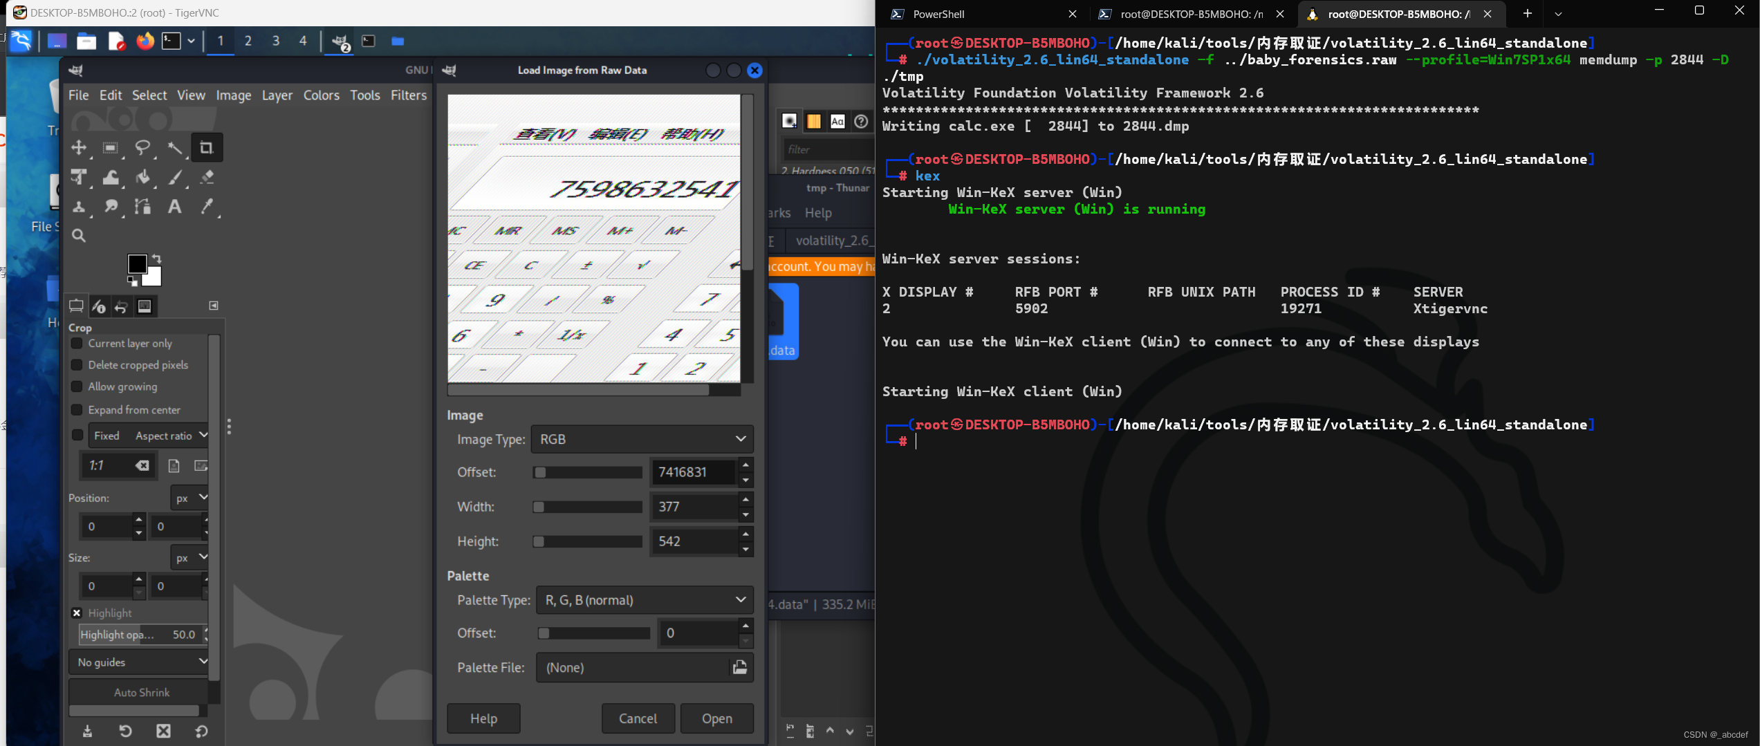Open the Images tab in toolbox dock

[x=145, y=306]
